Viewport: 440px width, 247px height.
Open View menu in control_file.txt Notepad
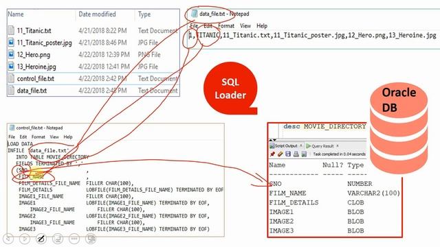pos(54,137)
